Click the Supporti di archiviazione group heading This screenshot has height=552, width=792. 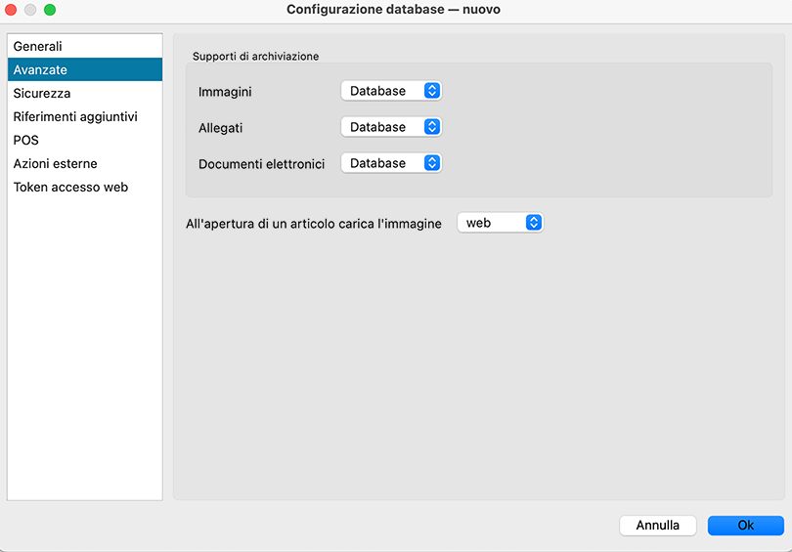(x=255, y=57)
